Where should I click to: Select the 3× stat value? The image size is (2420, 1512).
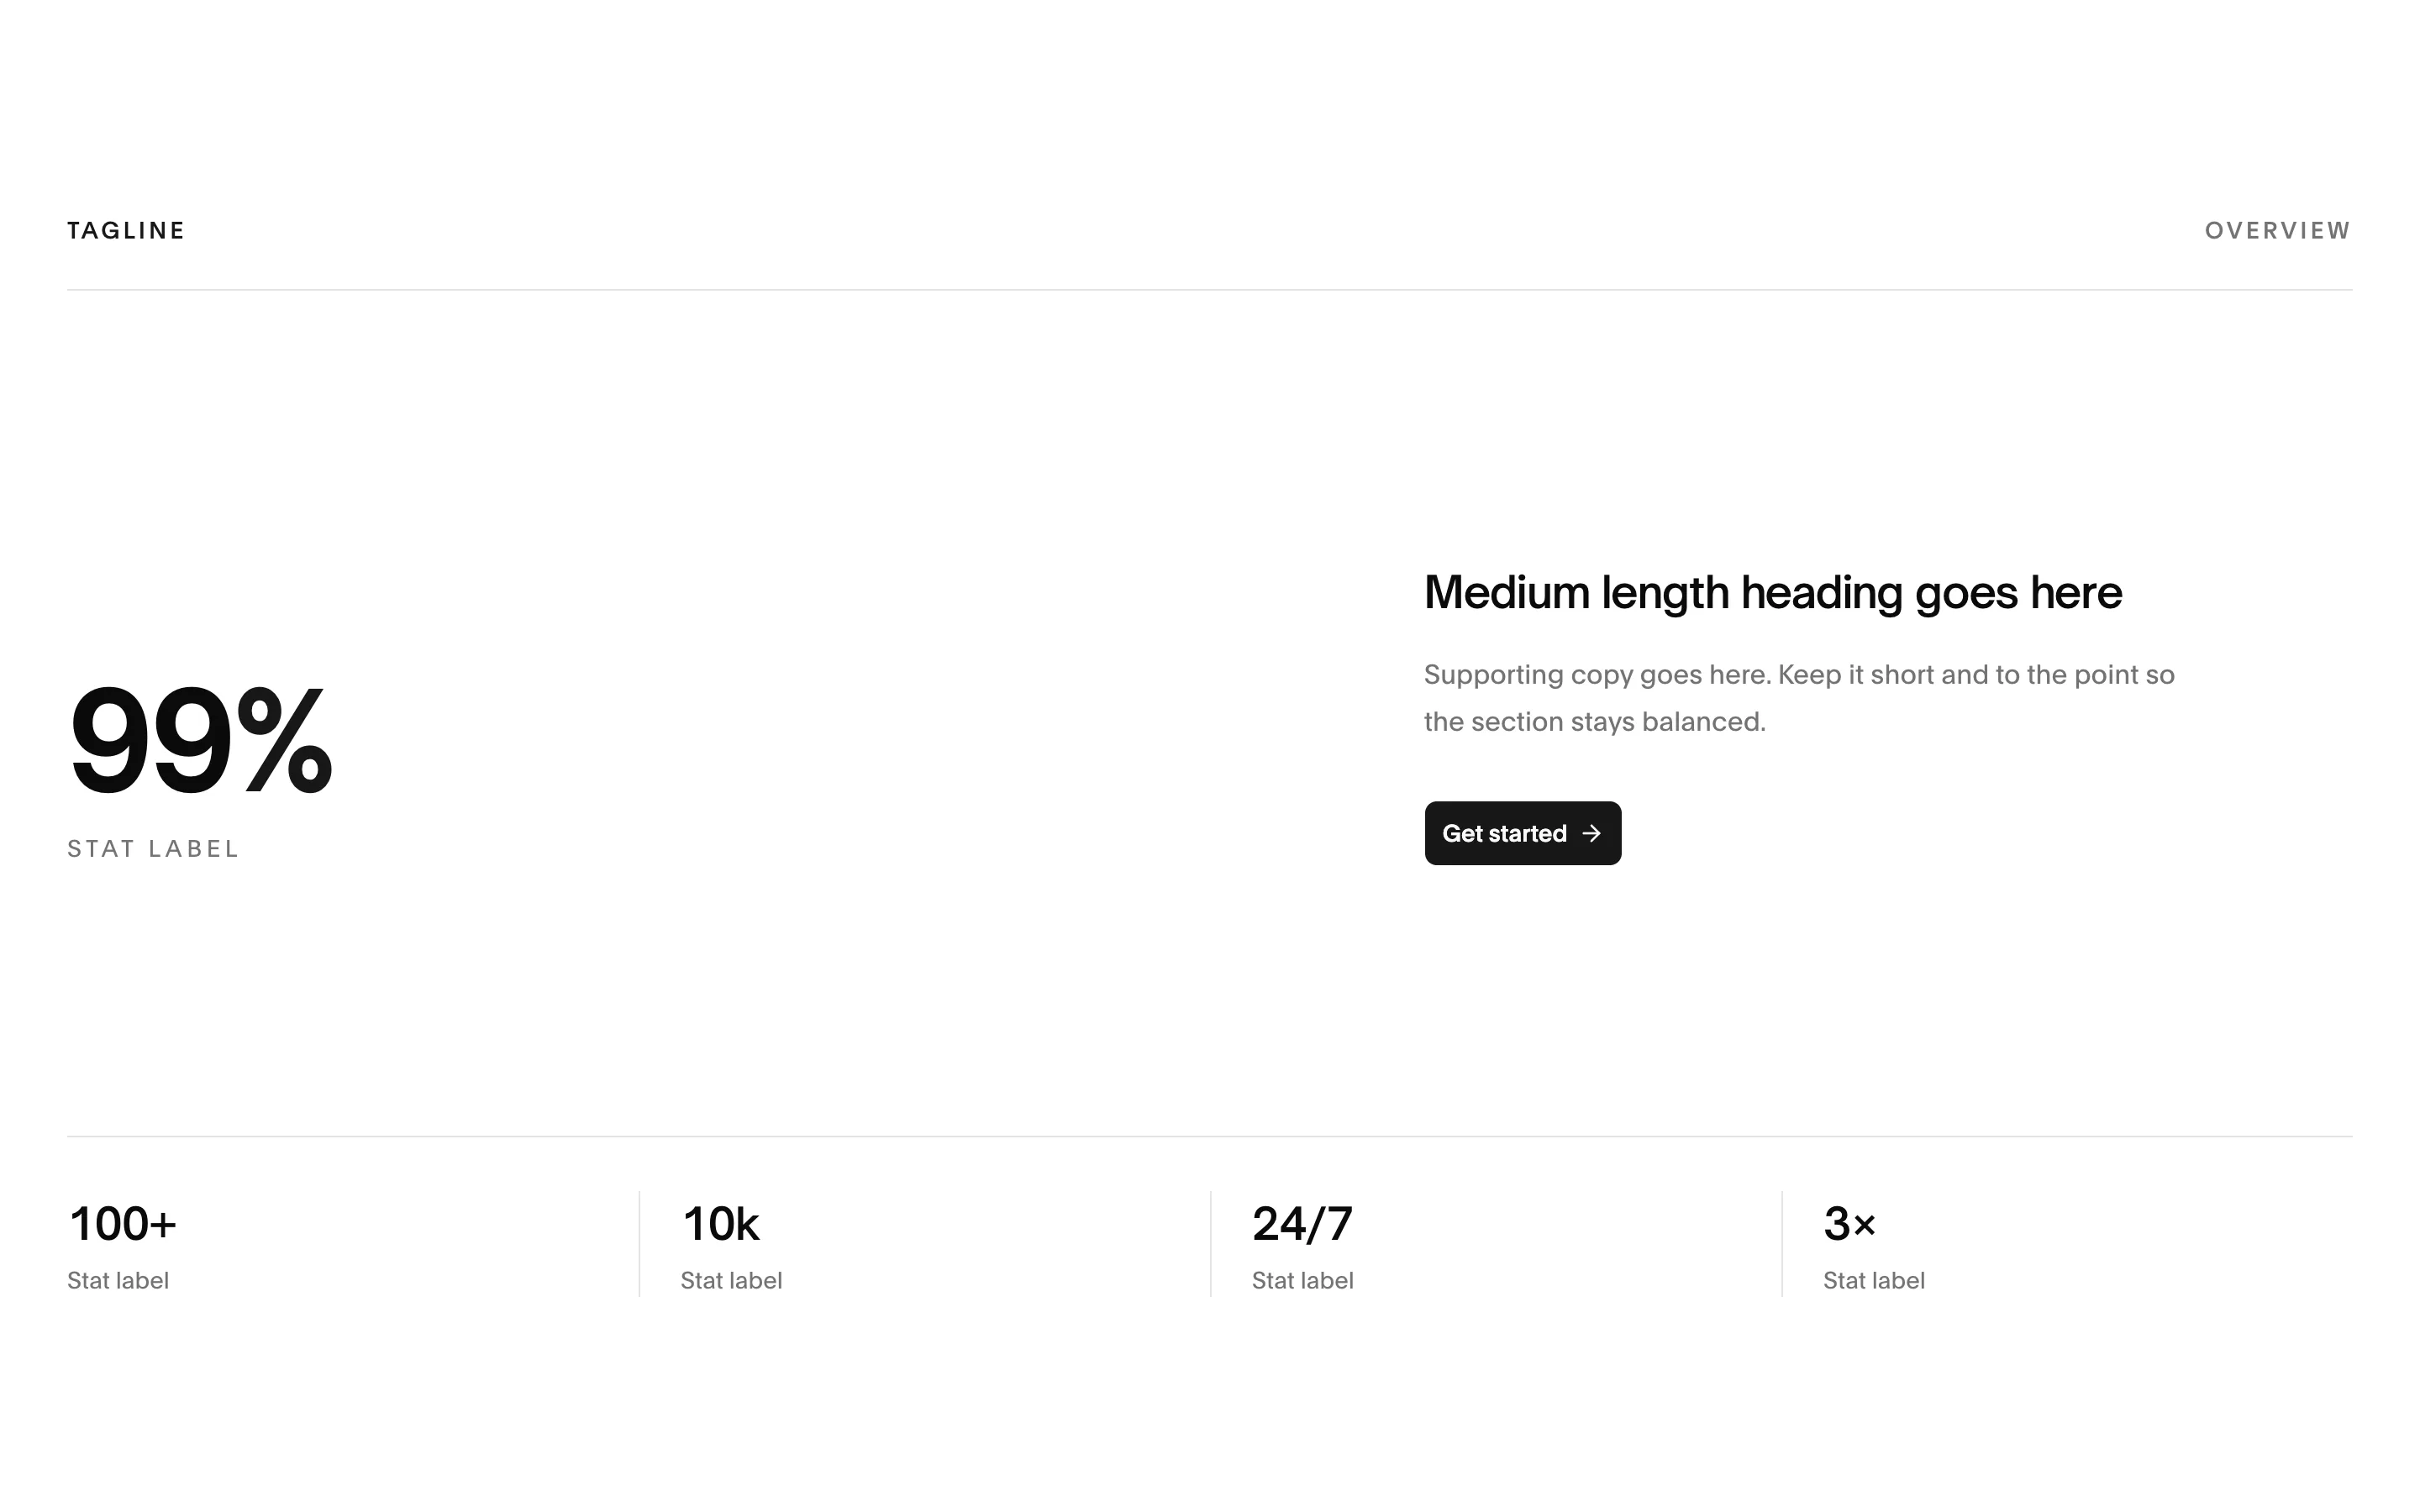pos(1849,1224)
